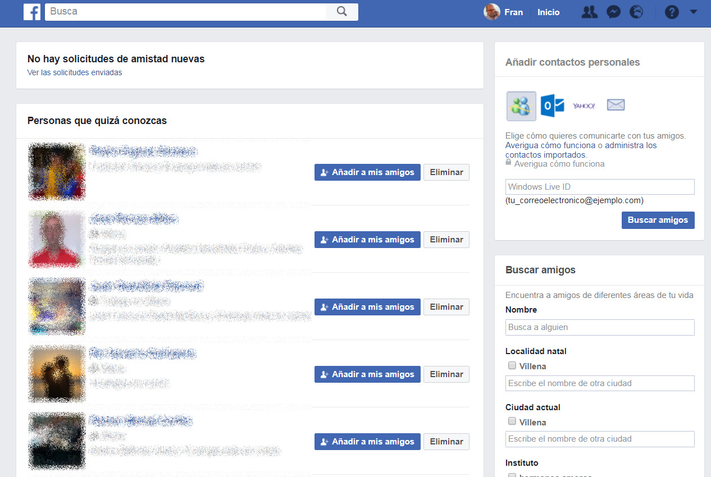Select the email contact import icon
Image resolution: width=711 pixels, height=477 pixels.
pos(616,104)
